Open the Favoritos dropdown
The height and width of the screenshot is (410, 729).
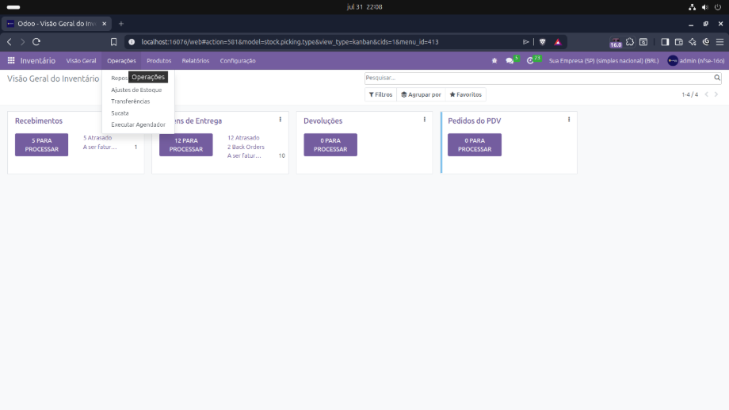tap(465, 94)
